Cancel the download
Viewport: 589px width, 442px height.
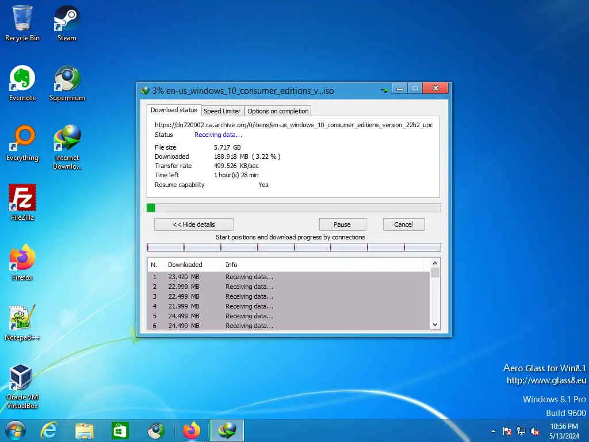click(404, 224)
